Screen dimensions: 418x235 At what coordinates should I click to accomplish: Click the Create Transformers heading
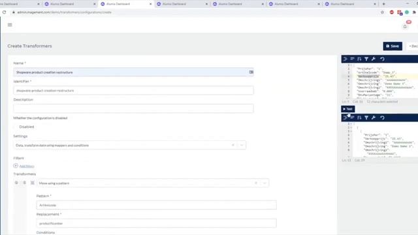tap(29, 46)
